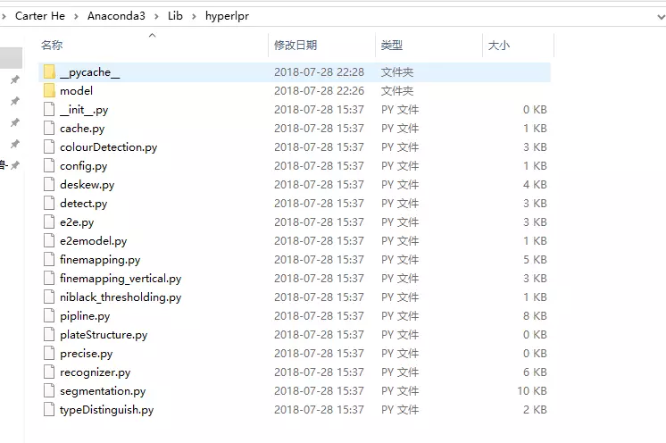This screenshot has width=666, height=443.
Task: Select the model folder icon
Action: point(49,90)
